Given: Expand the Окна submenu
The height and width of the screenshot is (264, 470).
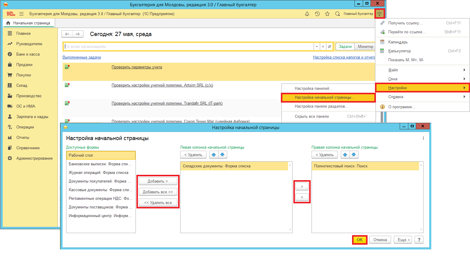Looking at the screenshot, I should (x=422, y=79).
